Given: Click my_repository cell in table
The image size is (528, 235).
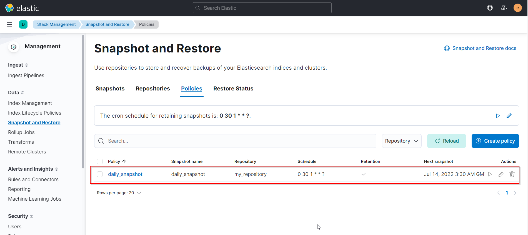Looking at the screenshot, I should [x=251, y=174].
